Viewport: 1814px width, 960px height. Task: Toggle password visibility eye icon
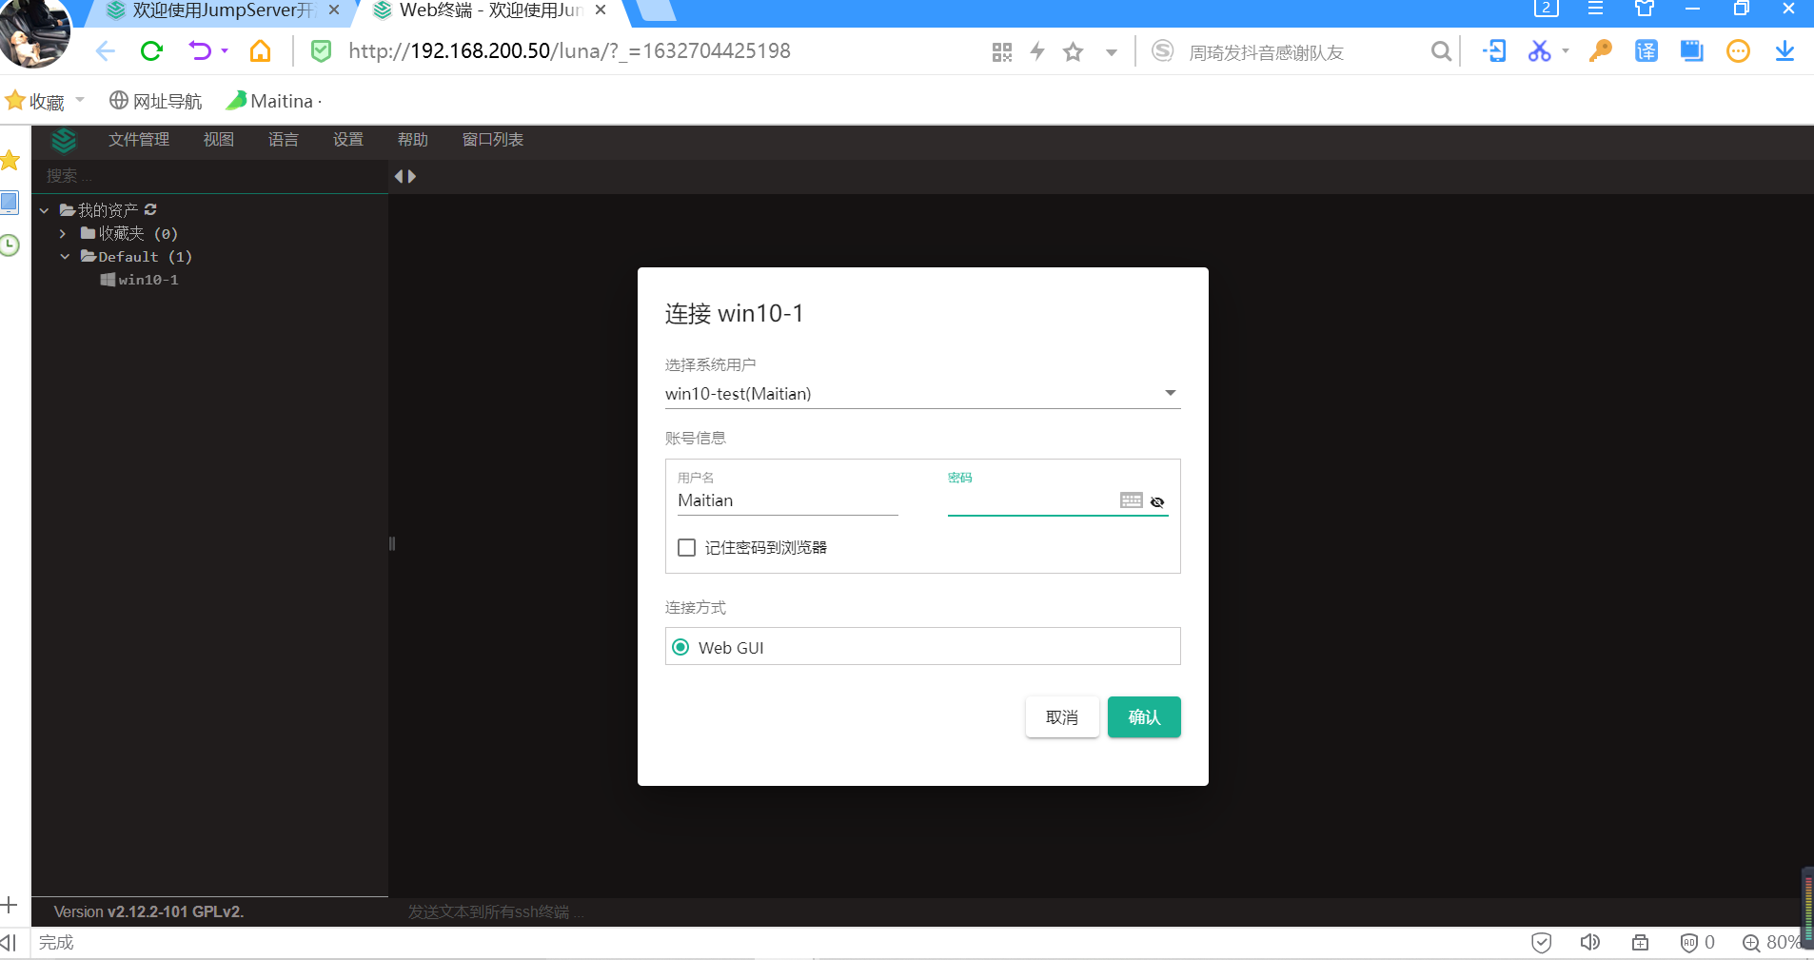[1157, 501]
